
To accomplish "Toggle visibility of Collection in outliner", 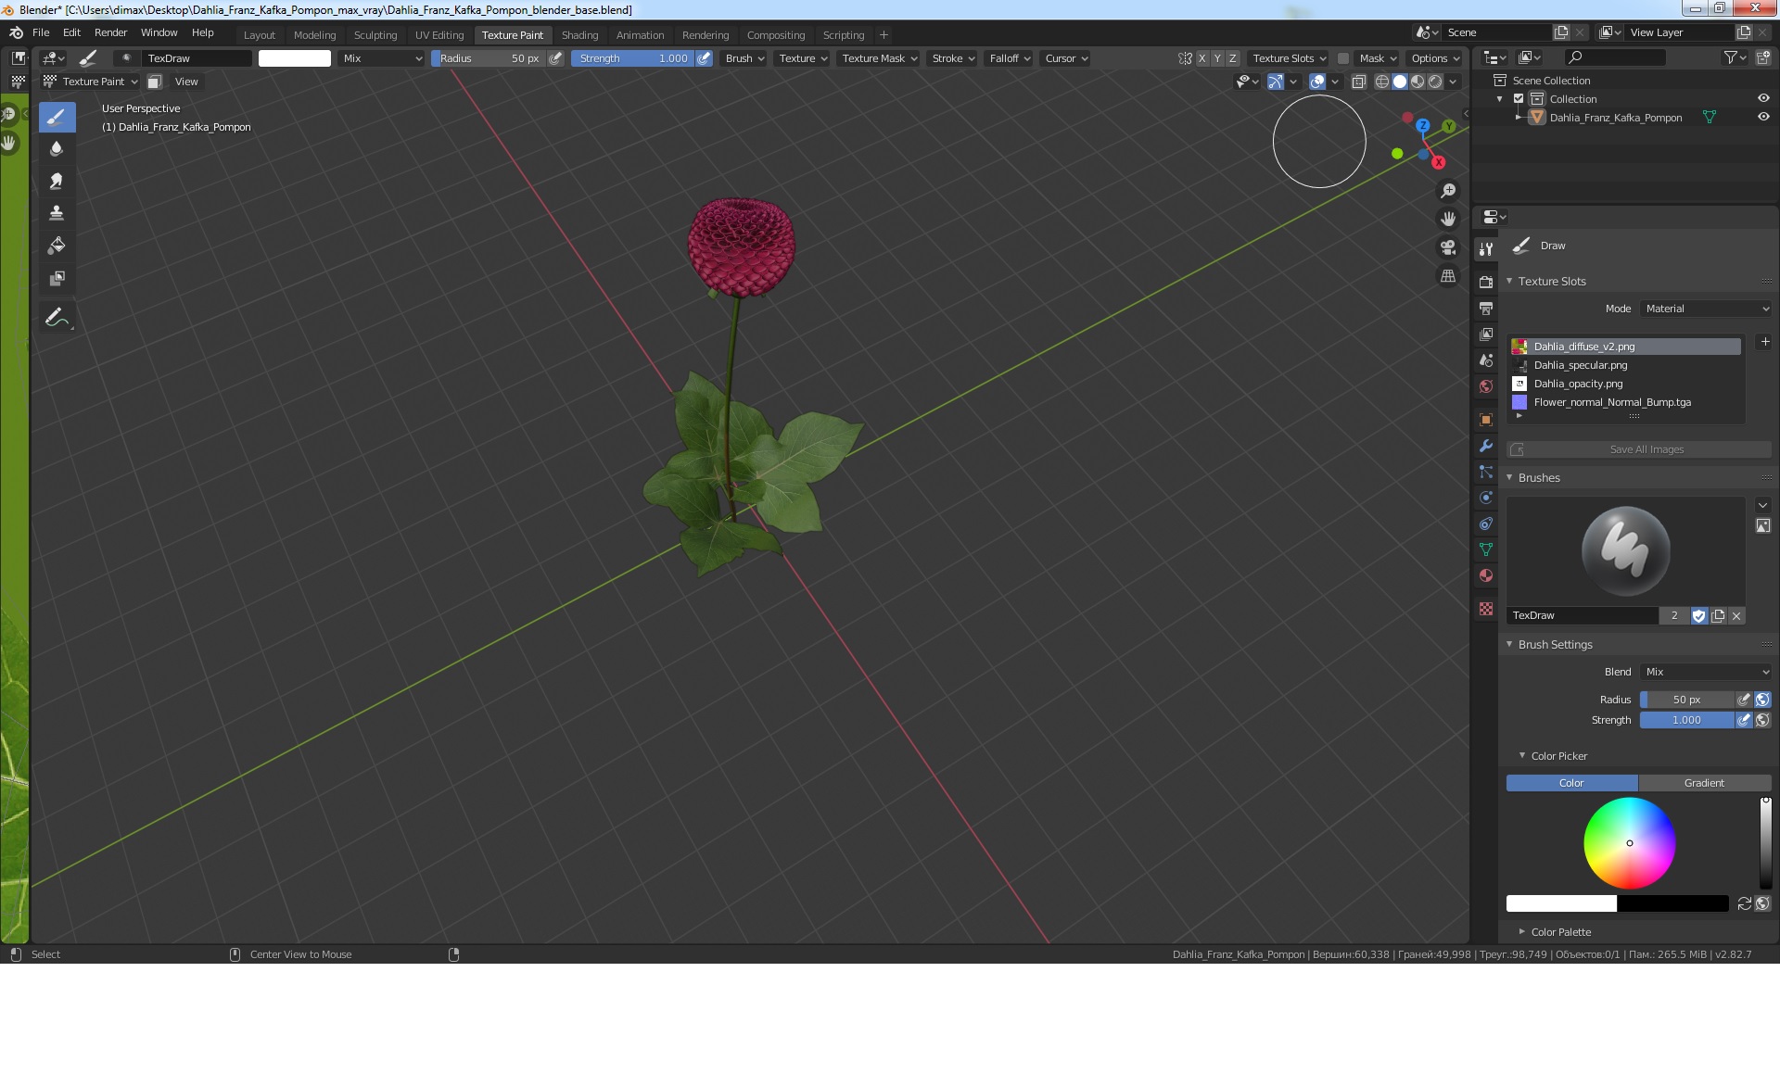I will coord(1763,98).
